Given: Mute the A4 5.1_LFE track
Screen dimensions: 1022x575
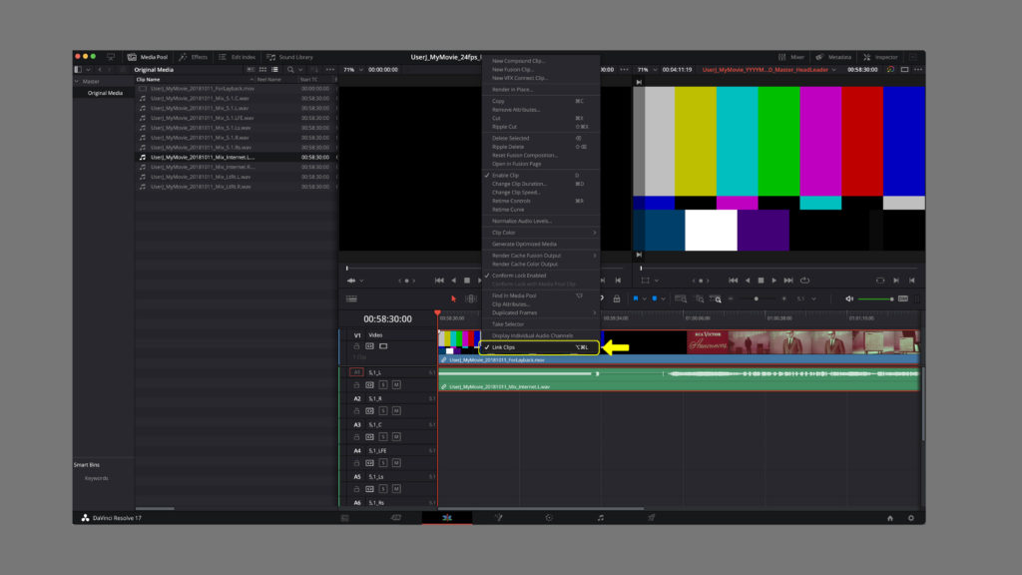Looking at the screenshot, I should click(x=396, y=463).
